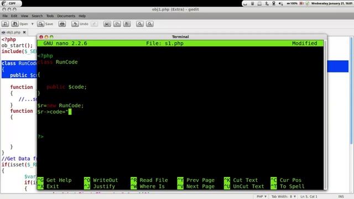The height and width of the screenshot is (199, 354).
Task: Click the Terminal window title bar
Action: [x=180, y=37]
